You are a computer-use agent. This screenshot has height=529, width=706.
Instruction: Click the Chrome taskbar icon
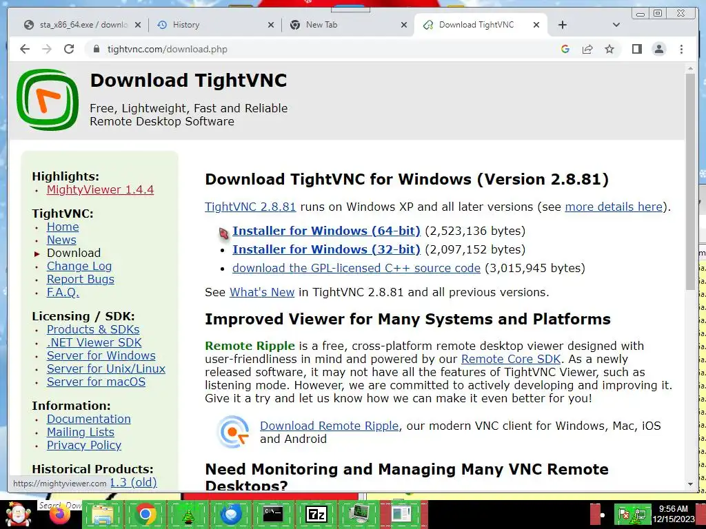(x=145, y=514)
